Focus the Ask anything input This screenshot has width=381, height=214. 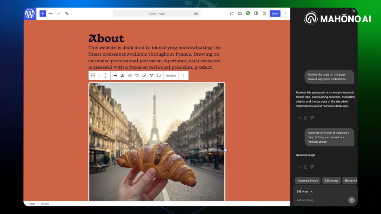pyautogui.click(x=321, y=200)
